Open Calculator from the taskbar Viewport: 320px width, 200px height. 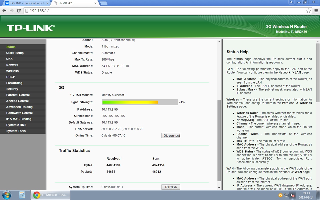(22, 195)
